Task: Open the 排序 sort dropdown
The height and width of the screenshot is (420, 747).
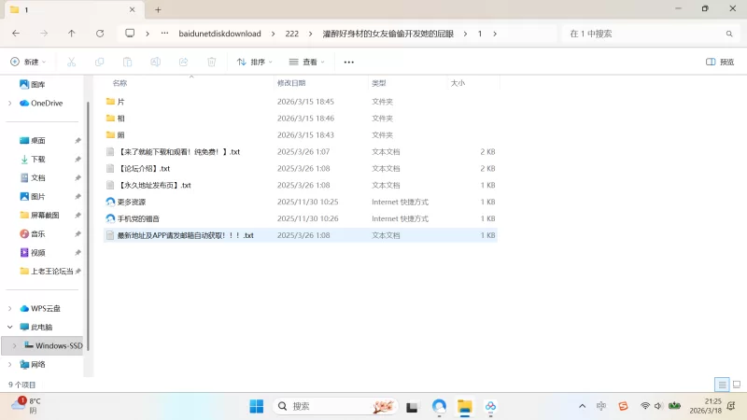Action: (x=254, y=62)
